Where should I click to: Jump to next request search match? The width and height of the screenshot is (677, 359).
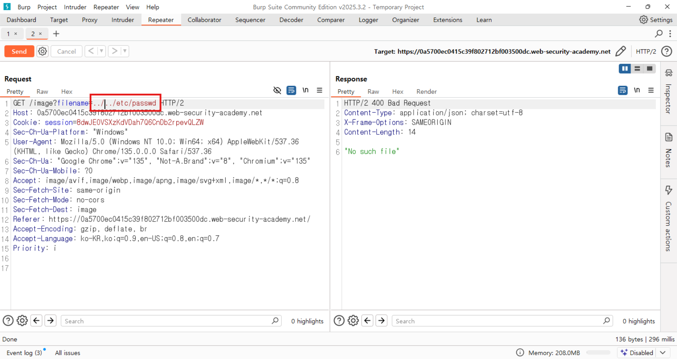(50, 321)
